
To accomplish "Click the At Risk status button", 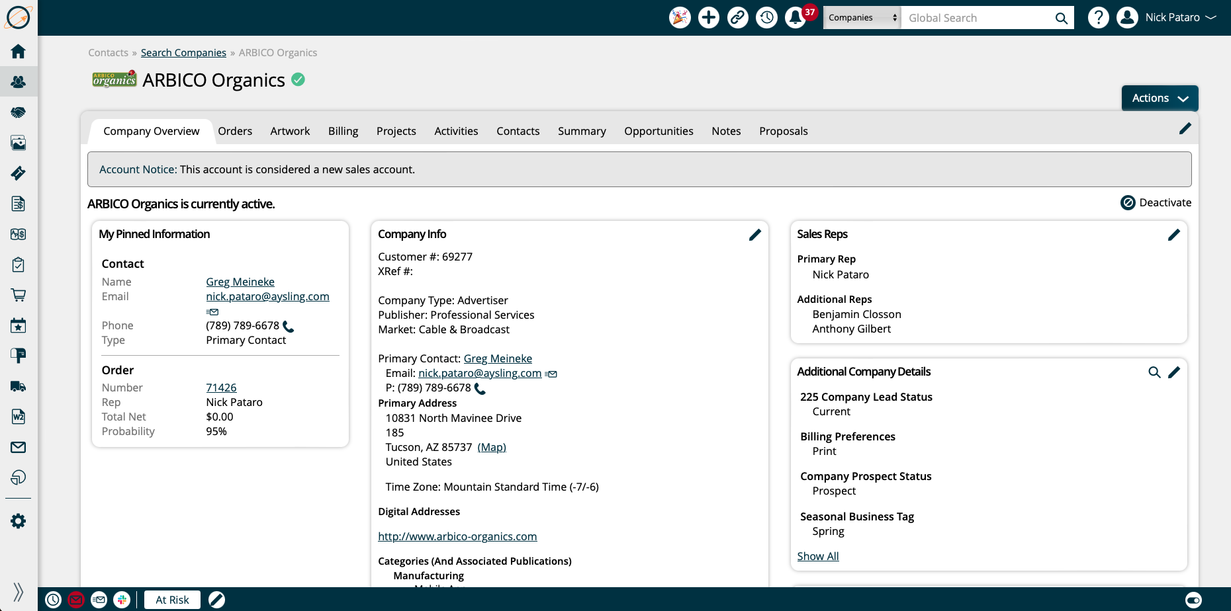I will (171, 599).
